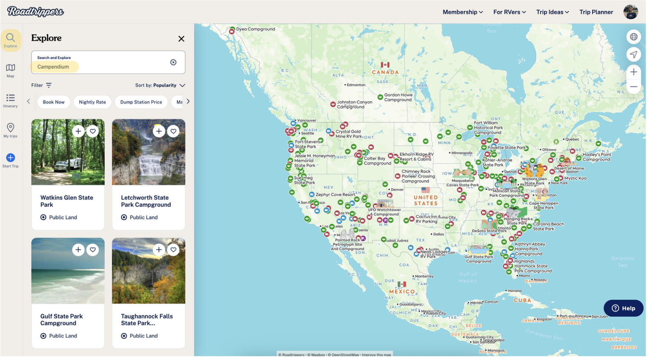Favorite Watkins Glen State Park

93,131
